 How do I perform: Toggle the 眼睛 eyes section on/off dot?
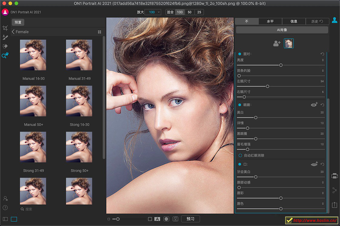tap(240, 105)
